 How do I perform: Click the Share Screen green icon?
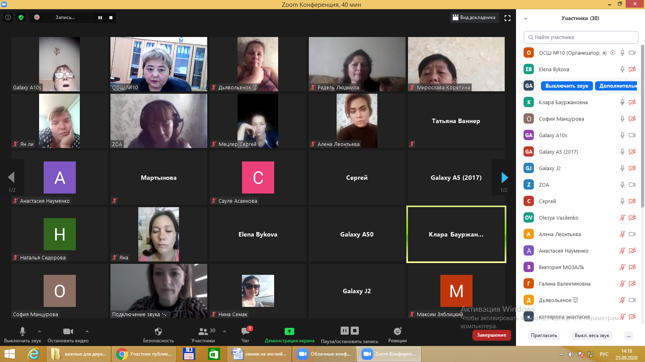(x=289, y=331)
